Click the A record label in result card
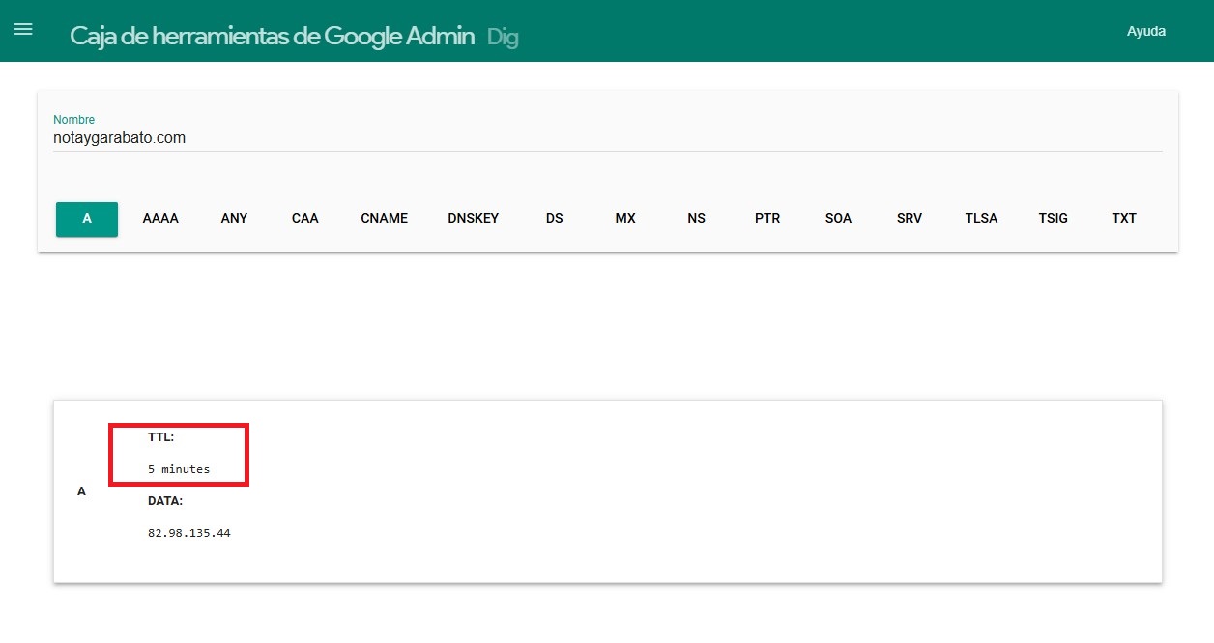This screenshot has height=643, width=1214. click(81, 491)
